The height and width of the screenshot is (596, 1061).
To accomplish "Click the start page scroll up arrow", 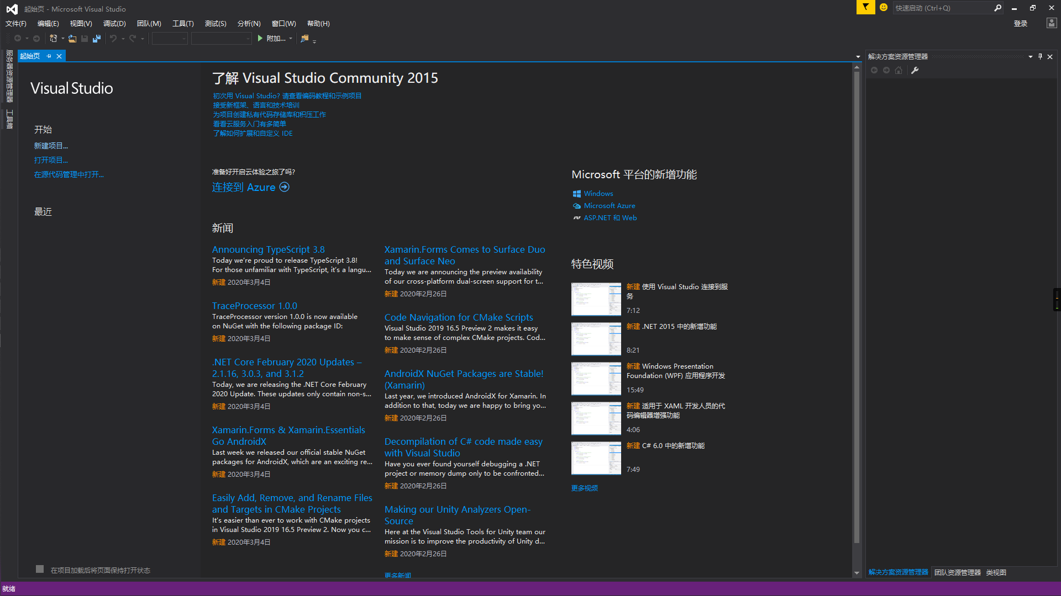I will pyautogui.click(x=857, y=67).
